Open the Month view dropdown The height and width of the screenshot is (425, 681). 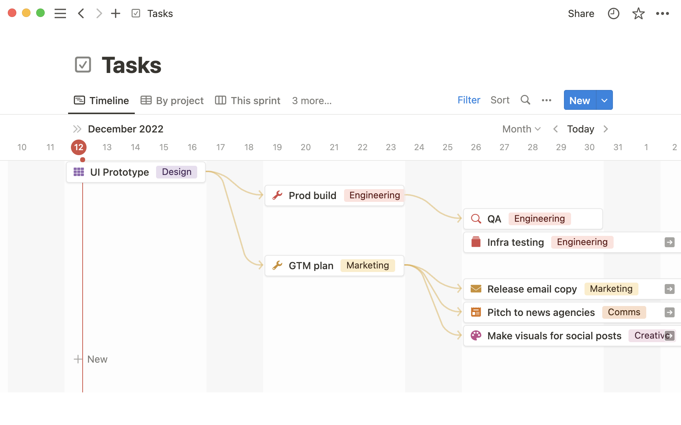tap(521, 129)
